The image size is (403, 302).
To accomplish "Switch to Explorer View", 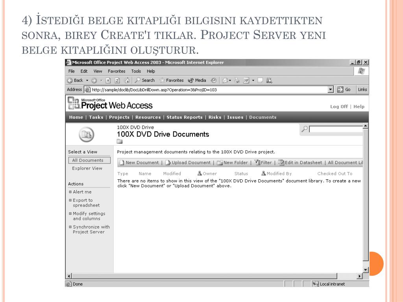I will (x=87, y=168).
